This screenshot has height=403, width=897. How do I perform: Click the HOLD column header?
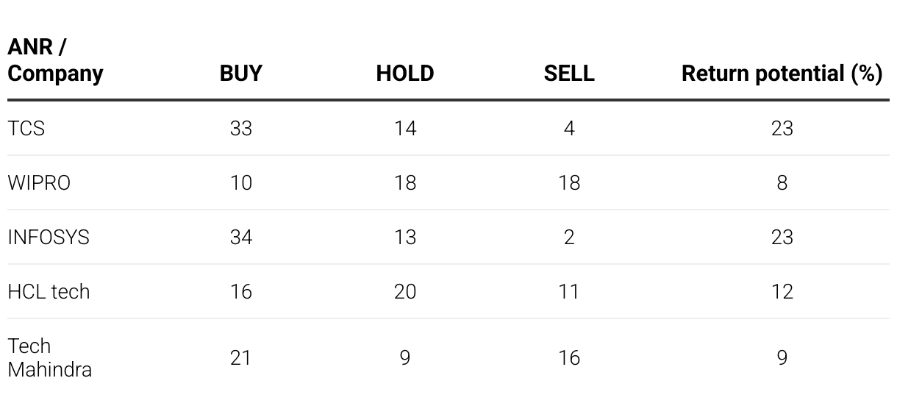point(405,74)
